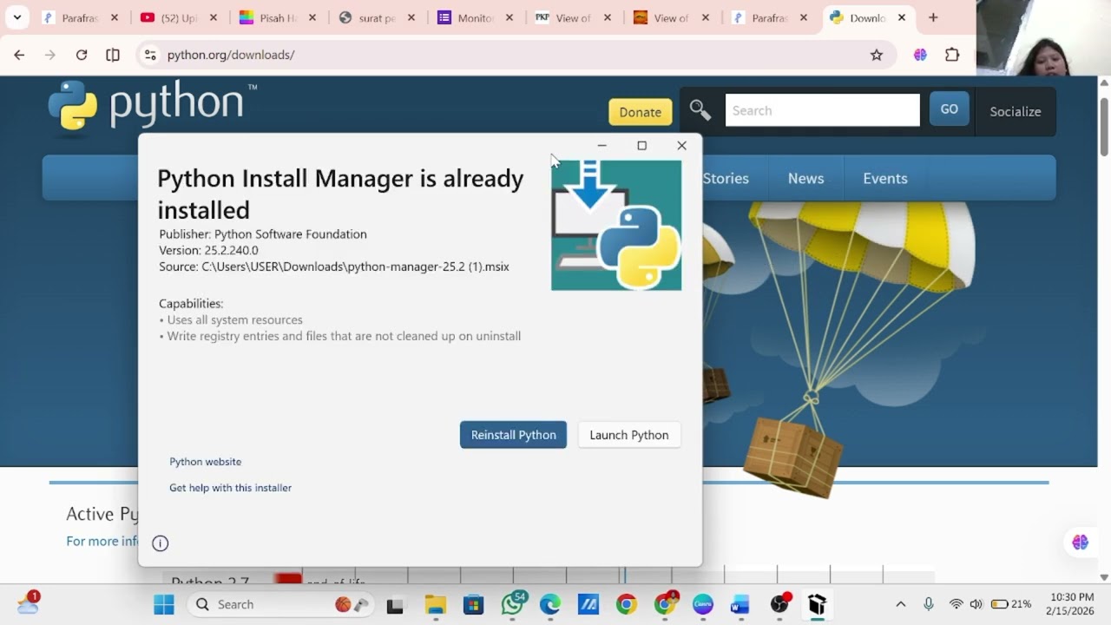
Task: Open the Events nav item
Action: [x=885, y=178]
